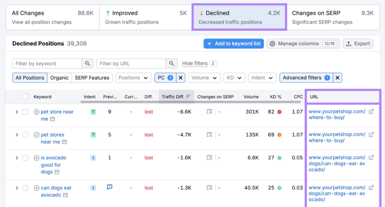Open external link for pet store near me URL

pos(371,111)
